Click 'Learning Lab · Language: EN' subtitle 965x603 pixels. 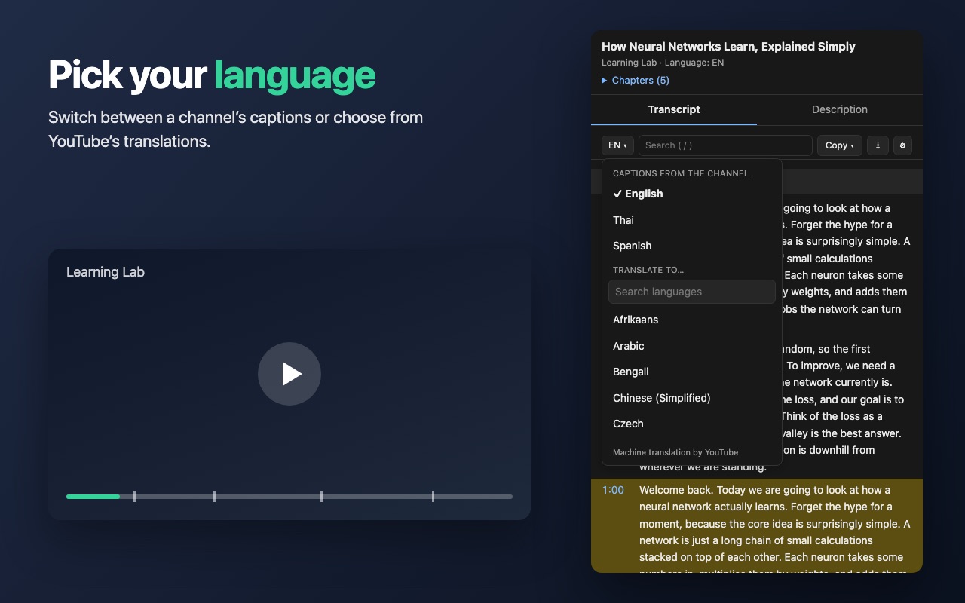tap(663, 63)
